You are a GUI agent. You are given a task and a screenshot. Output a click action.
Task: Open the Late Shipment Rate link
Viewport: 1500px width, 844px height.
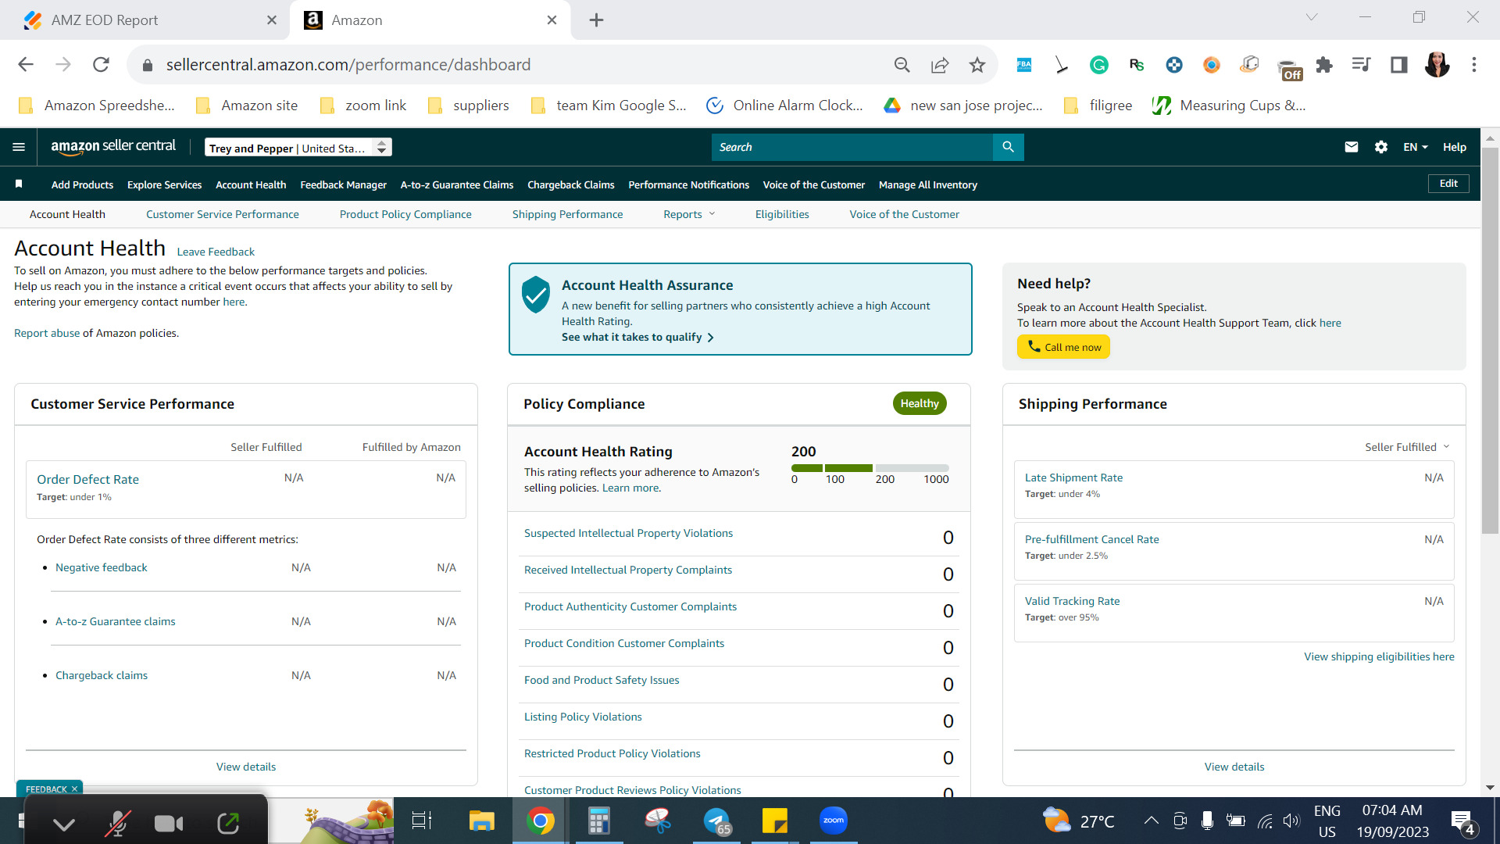[x=1073, y=477]
